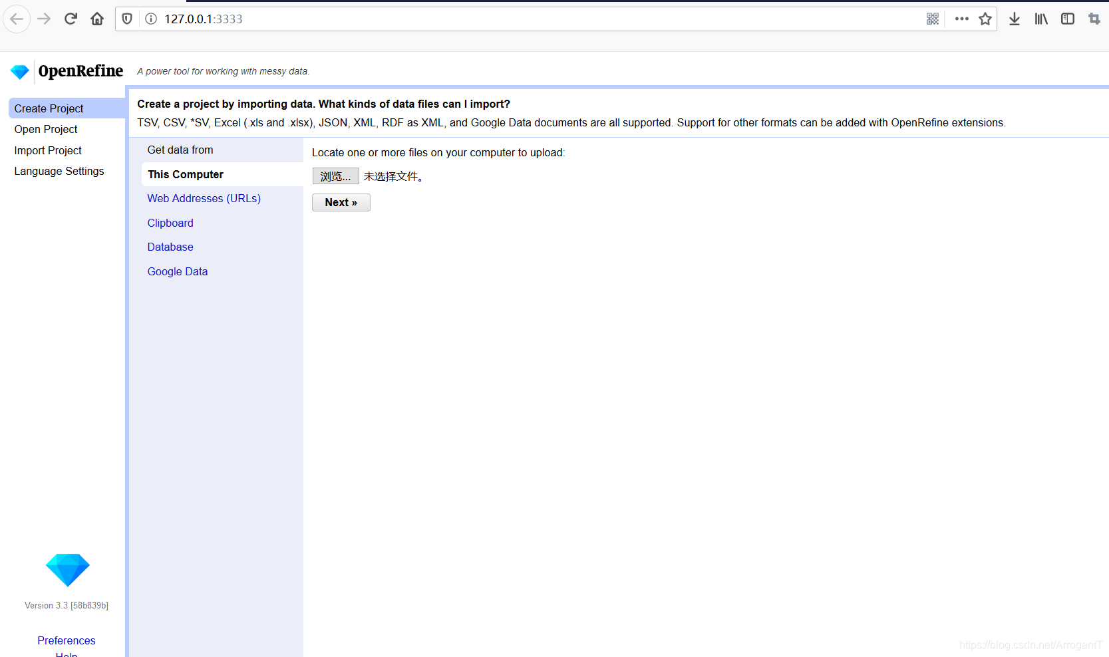Click the Version 3.3 [58b839b] text
Viewport: 1109px width, 657px height.
(x=67, y=605)
